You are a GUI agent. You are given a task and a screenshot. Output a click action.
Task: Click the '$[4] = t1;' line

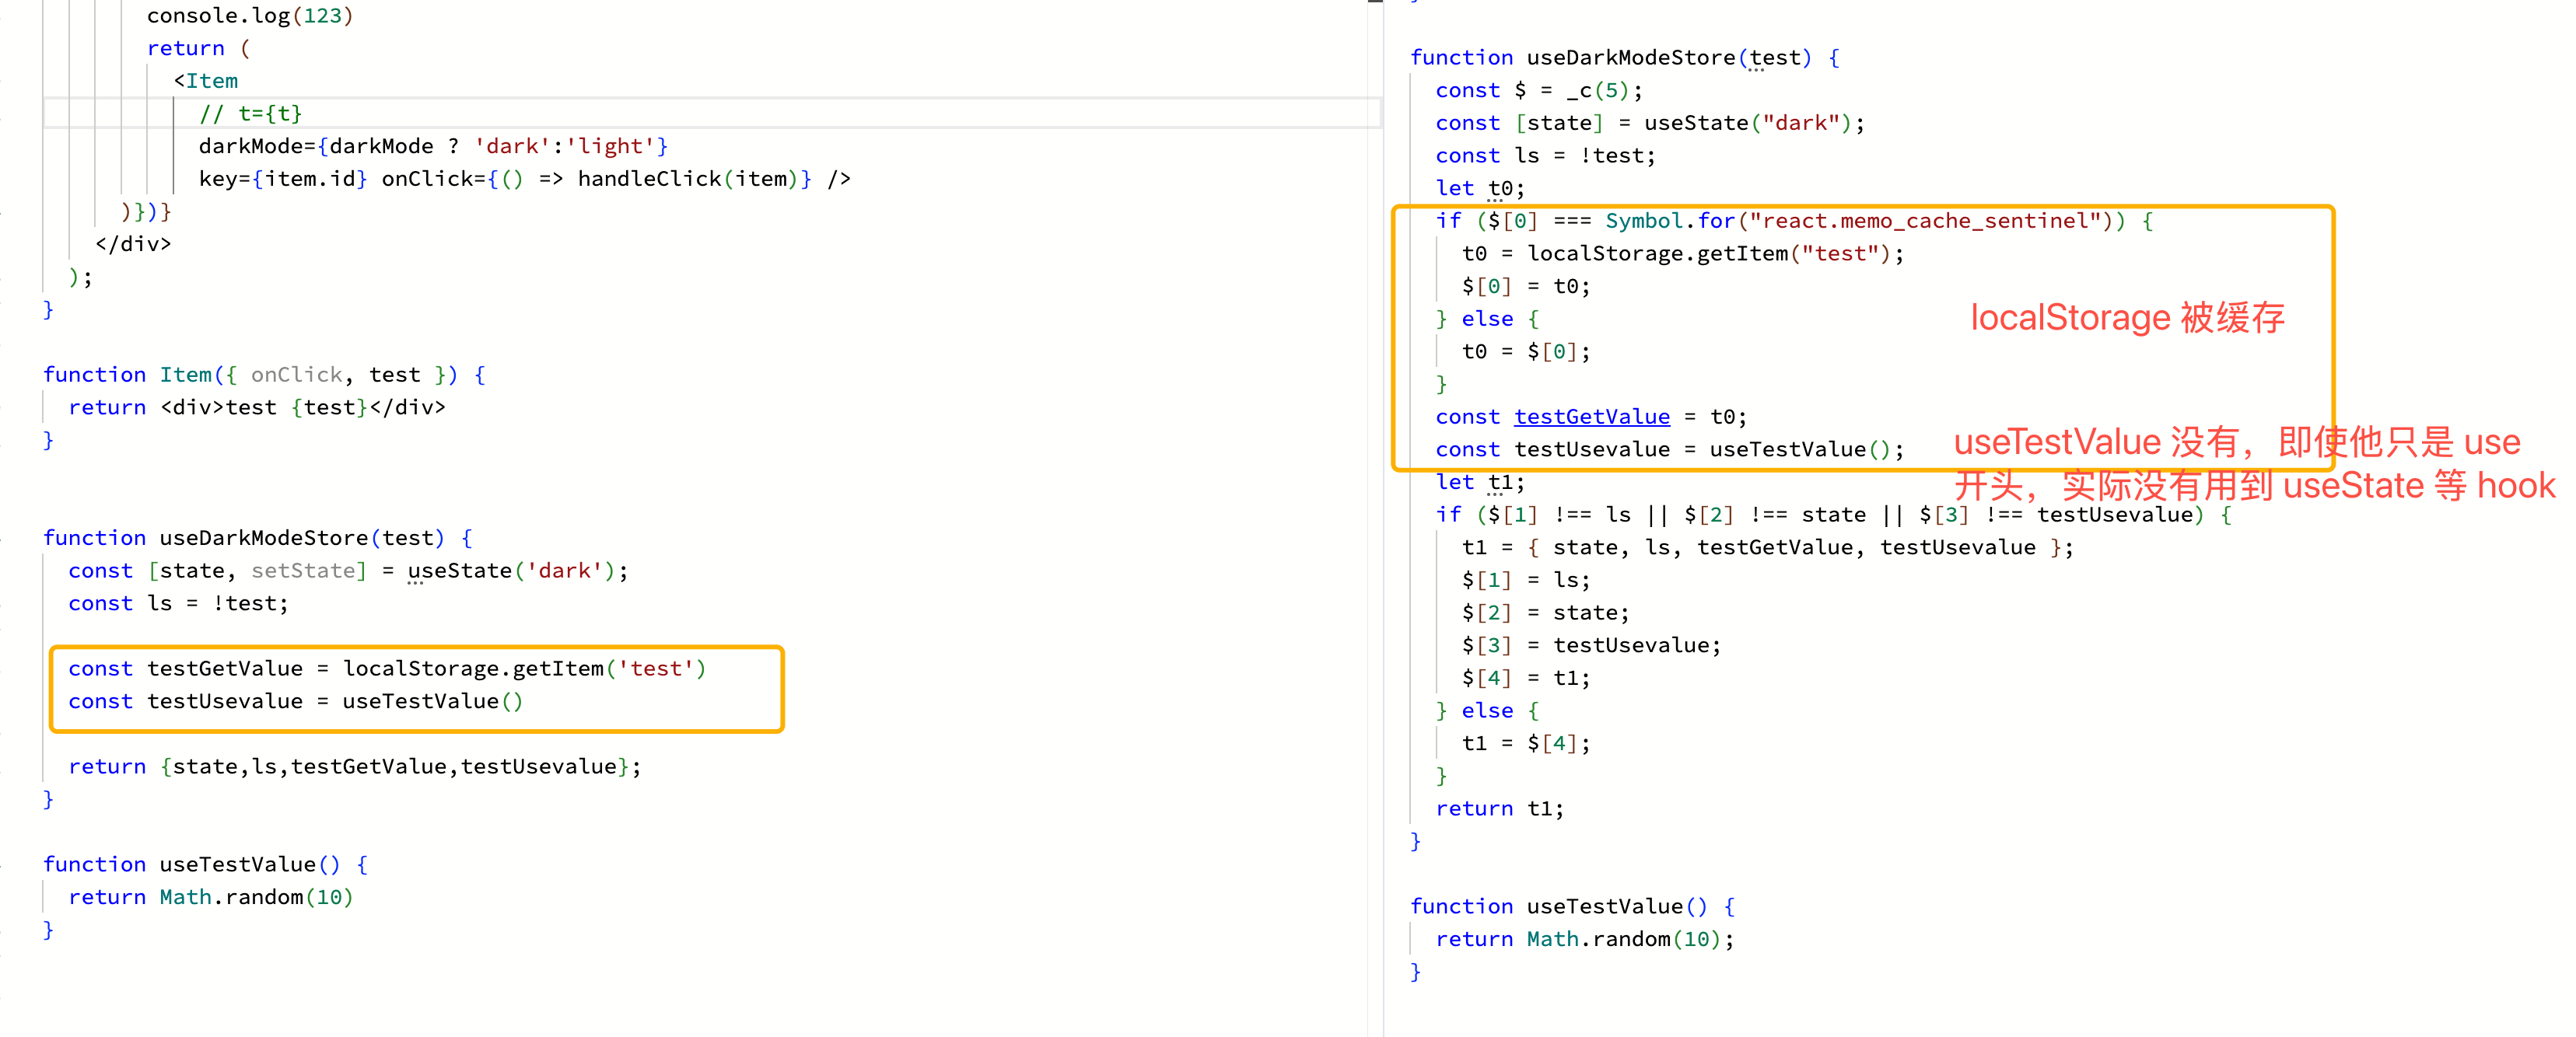click(1526, 679)
